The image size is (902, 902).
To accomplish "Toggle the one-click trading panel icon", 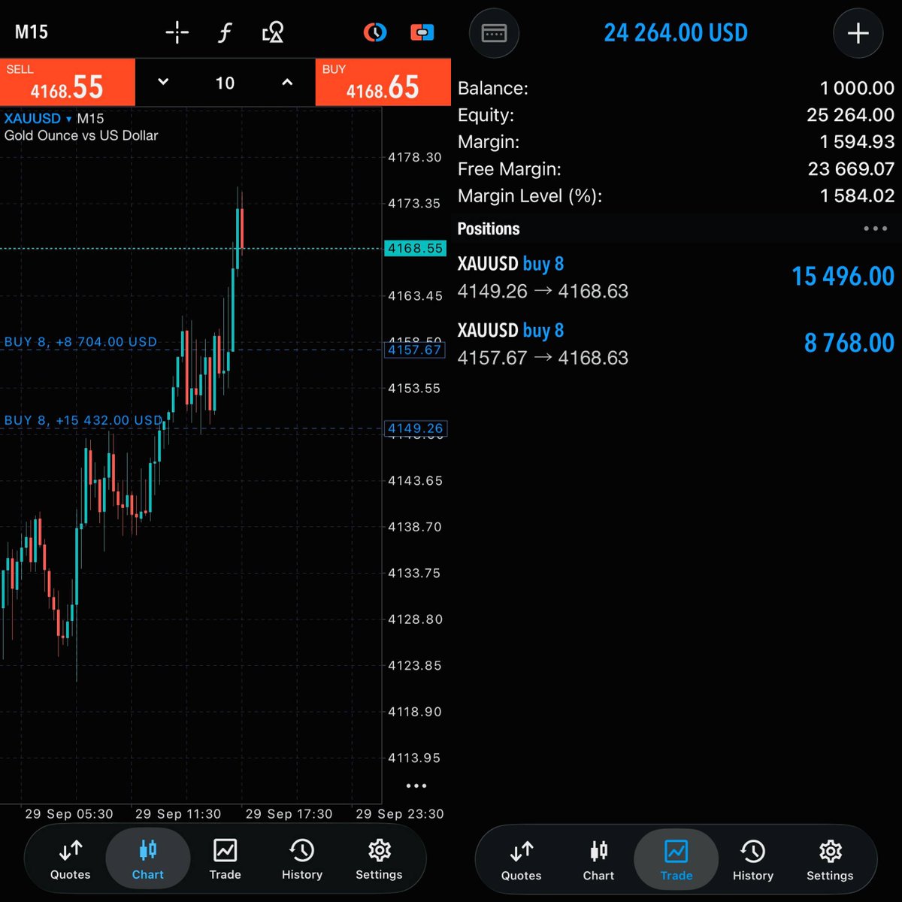I will point(422,32).
